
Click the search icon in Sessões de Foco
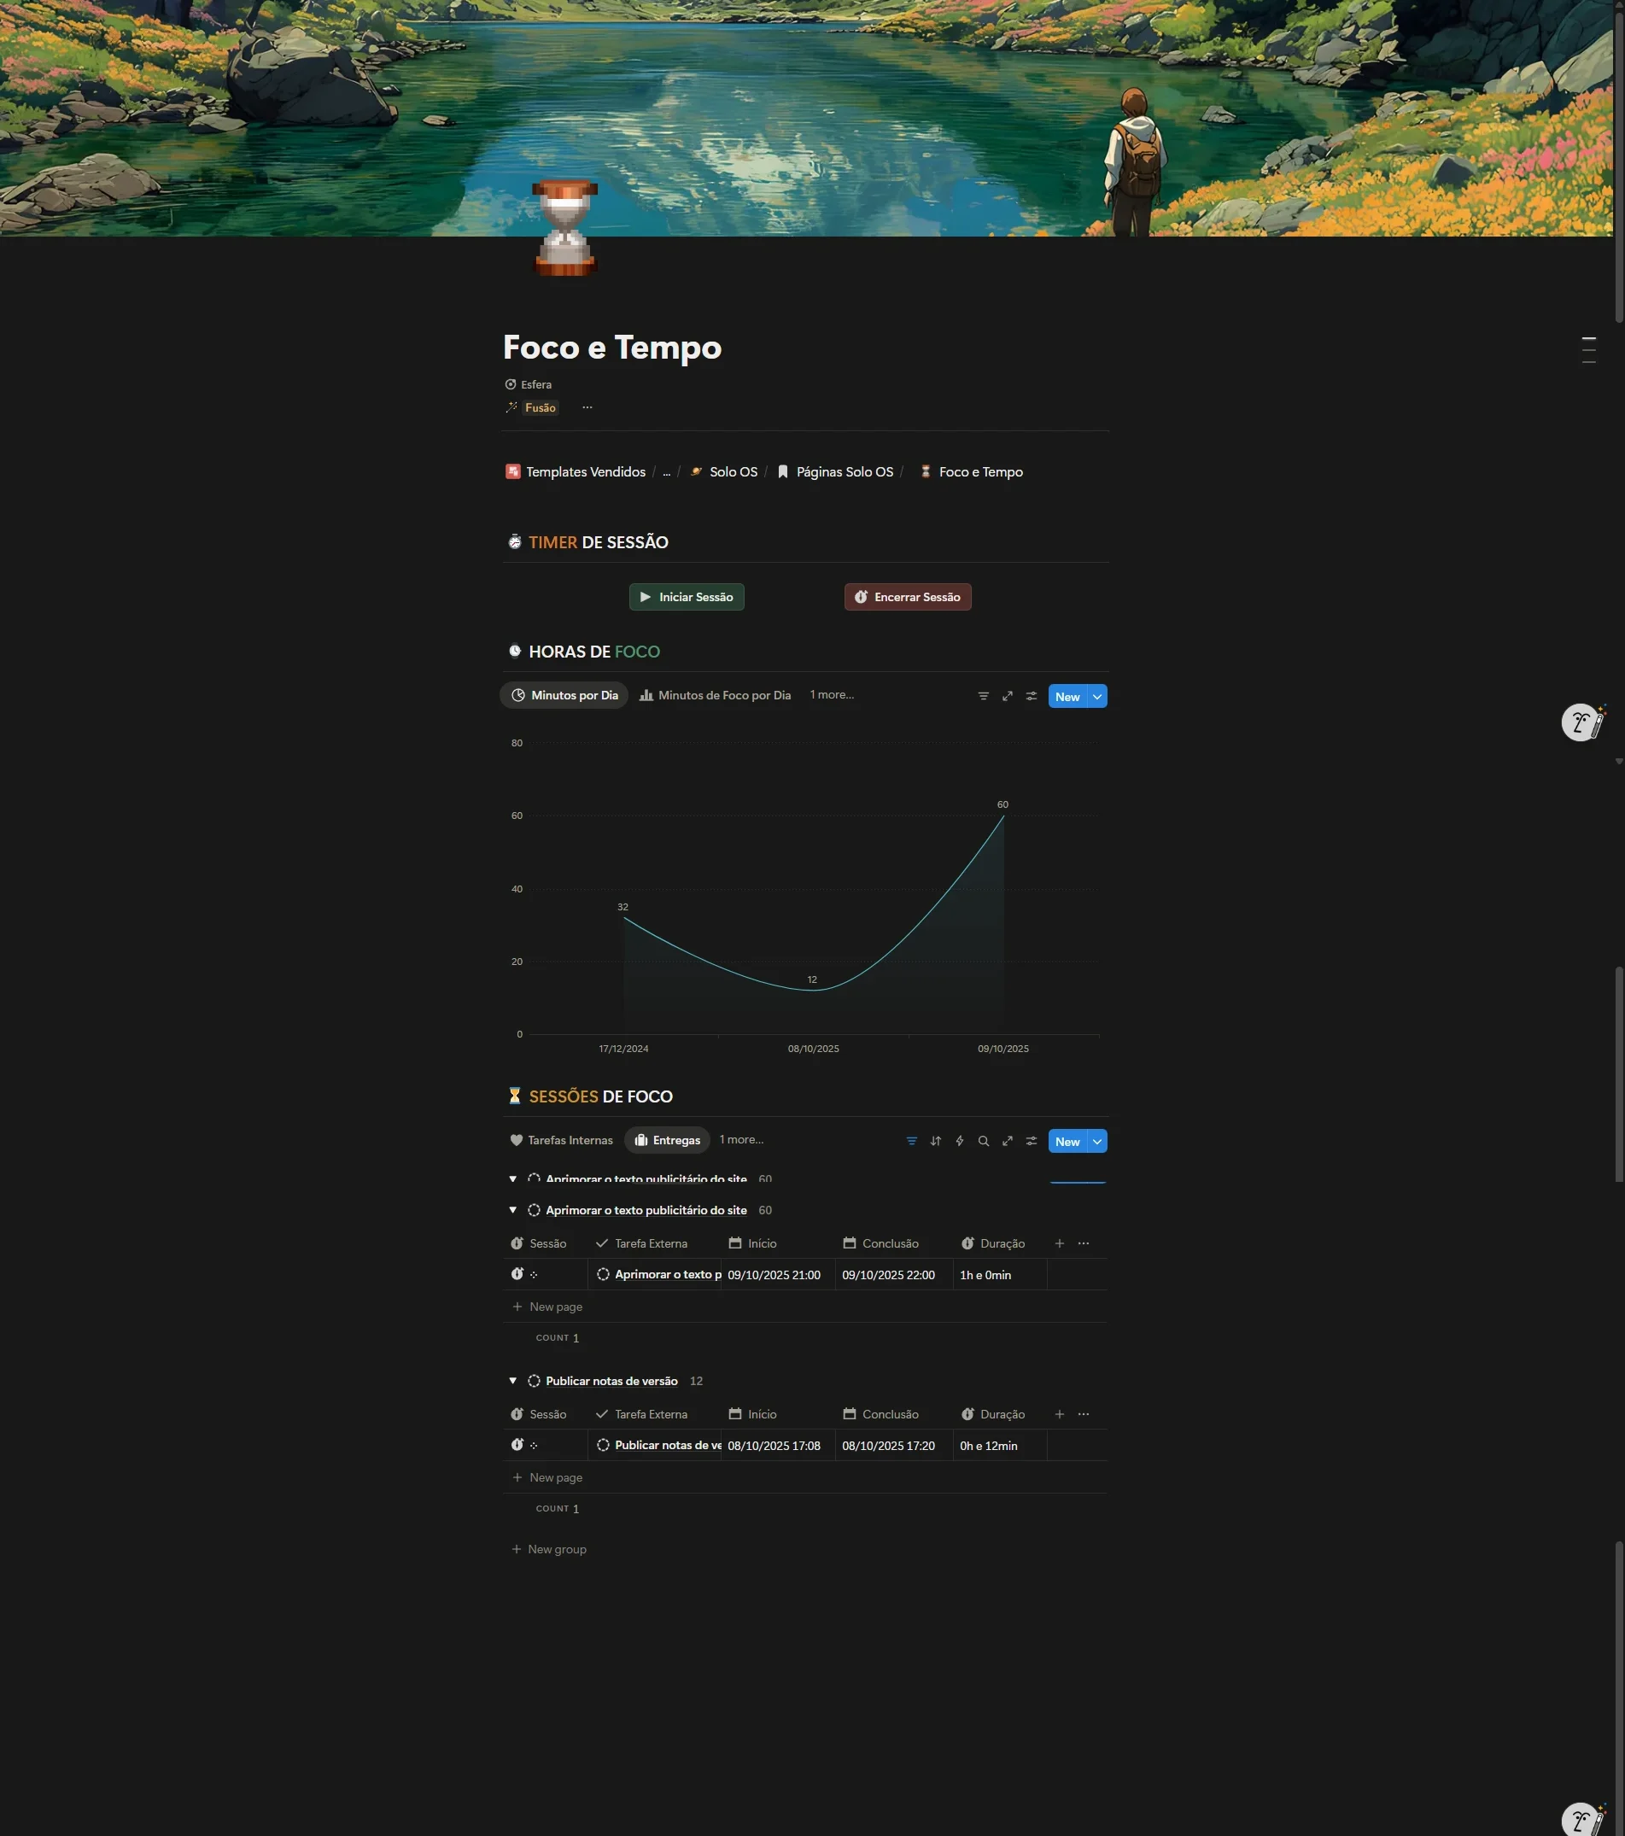(983, 1141)
